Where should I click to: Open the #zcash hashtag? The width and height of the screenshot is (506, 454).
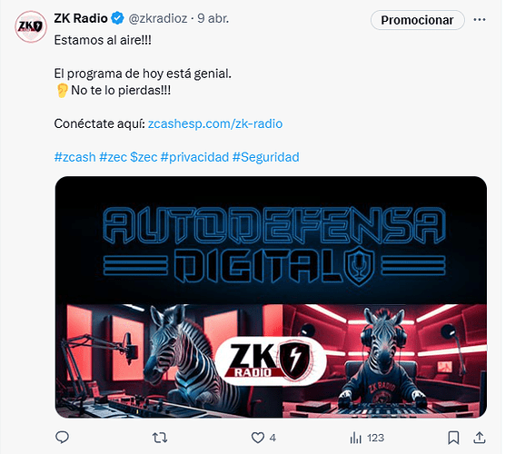[75, 157]
